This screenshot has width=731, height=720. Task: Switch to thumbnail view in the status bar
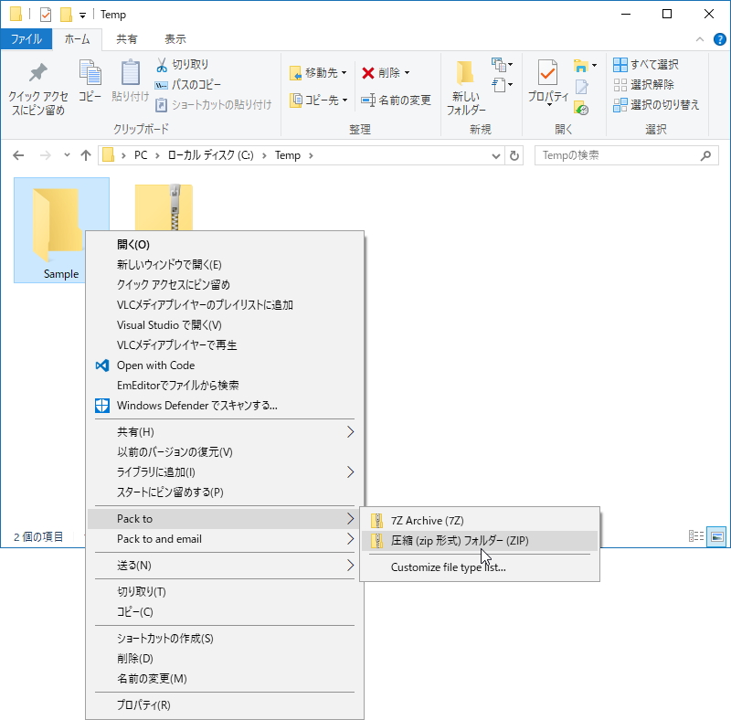(717, 536)
